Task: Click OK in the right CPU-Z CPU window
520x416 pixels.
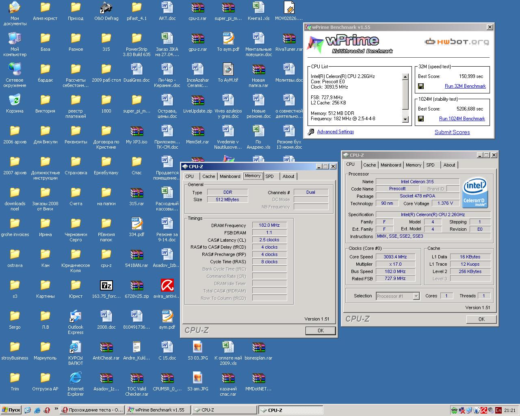Action: pos(481,319)
